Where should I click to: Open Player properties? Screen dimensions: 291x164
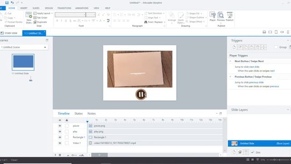click(212, 16)
